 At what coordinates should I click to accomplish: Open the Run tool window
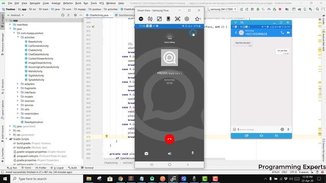pos(12,168)
